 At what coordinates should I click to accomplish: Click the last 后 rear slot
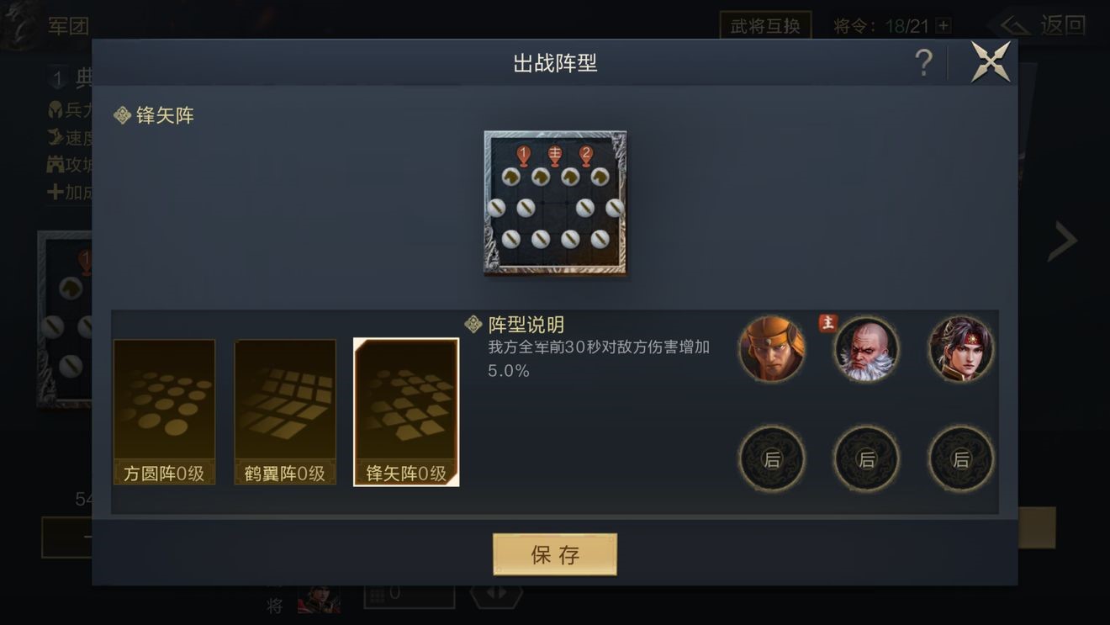[x=961, y=459]
